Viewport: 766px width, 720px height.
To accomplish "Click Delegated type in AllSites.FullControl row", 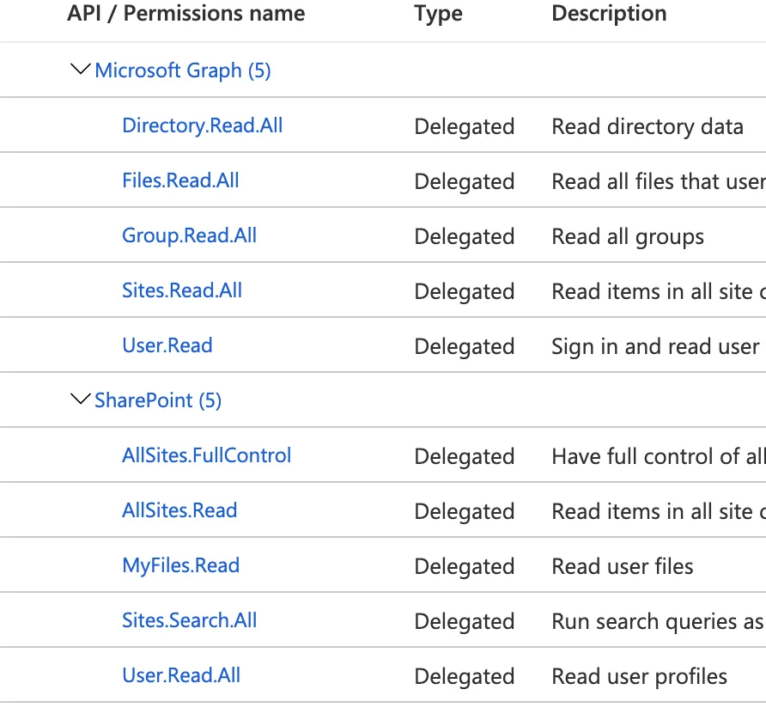I will (x=464, y=457).
